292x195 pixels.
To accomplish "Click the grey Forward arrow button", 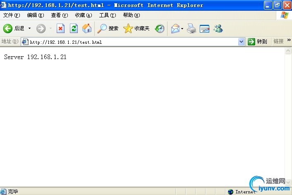I will pyautogui.click(x=41, y=29).
